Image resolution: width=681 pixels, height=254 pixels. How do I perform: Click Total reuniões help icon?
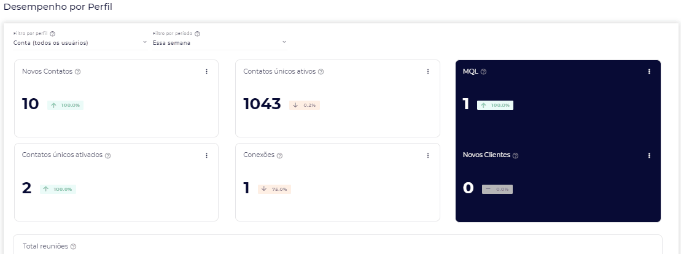(x=74, y=247)
